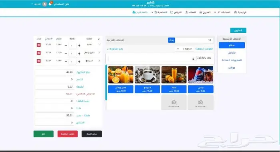Click the الخصم discount field

tap(54, 80)
